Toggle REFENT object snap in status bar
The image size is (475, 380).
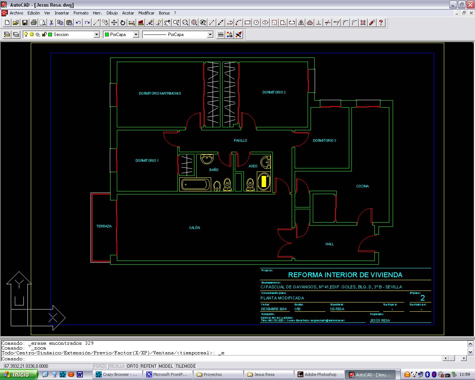pos(148,366)
